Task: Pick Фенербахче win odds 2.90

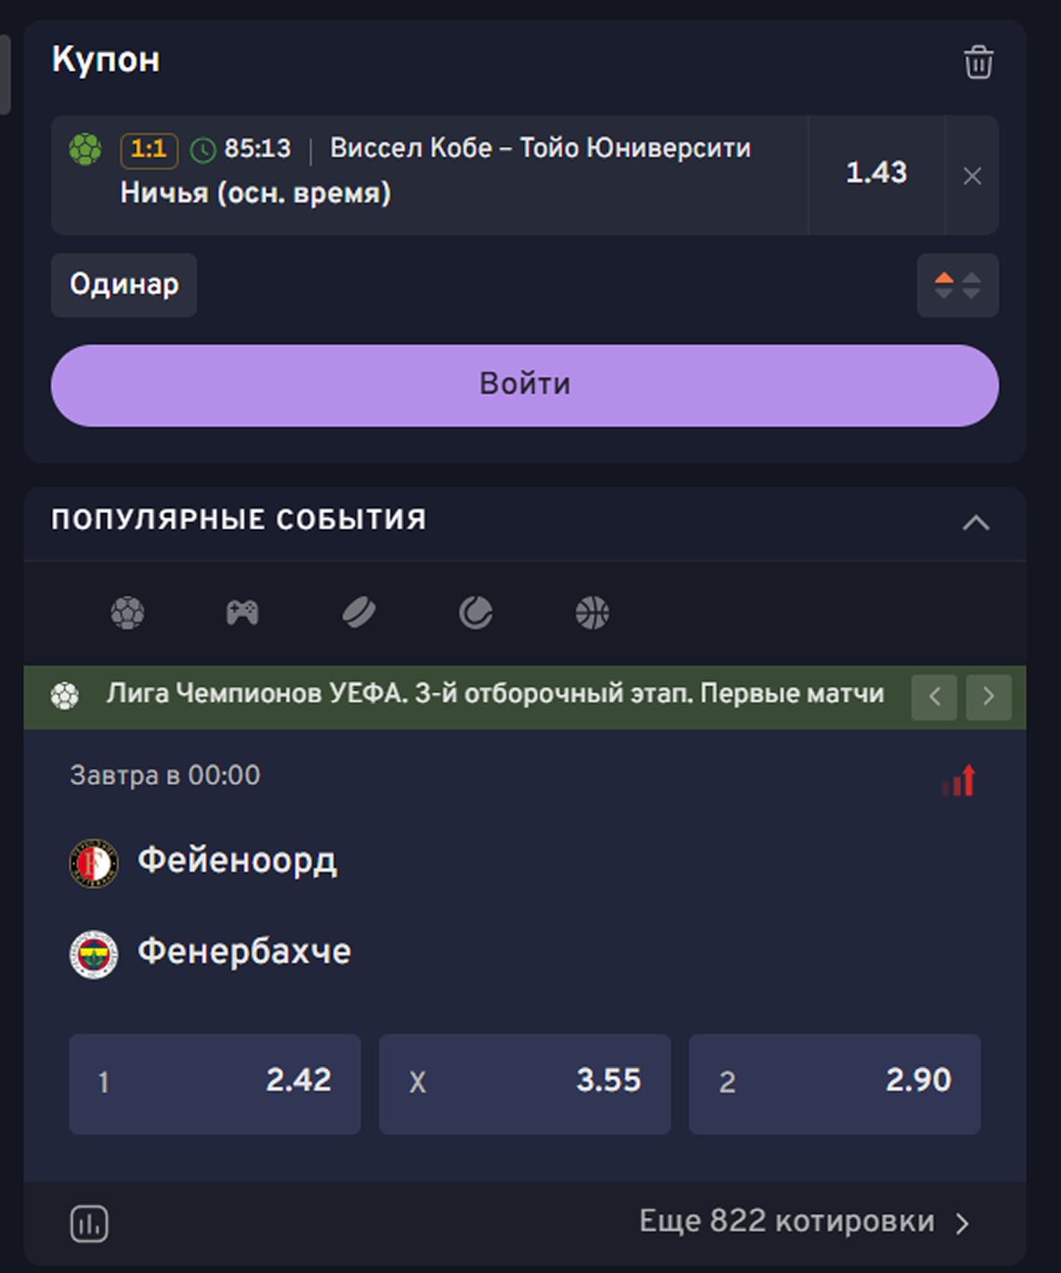Action: [834, 1084]
